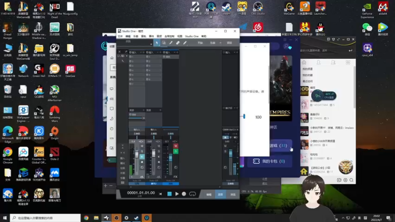Click the Play button in Studio One transport
395x222 pixels.
177,194
